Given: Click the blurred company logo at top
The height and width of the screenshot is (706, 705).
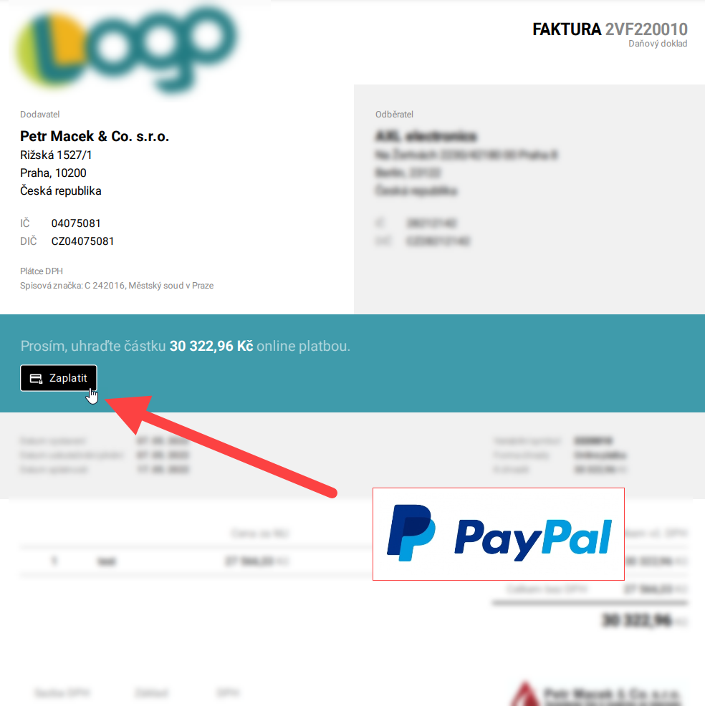Looking at the screenshot, I should click(127, 49).
